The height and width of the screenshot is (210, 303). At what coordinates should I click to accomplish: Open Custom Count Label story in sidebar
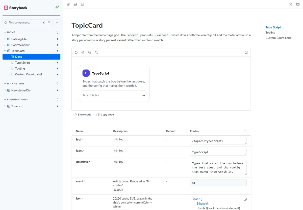(x=29, y=74)
